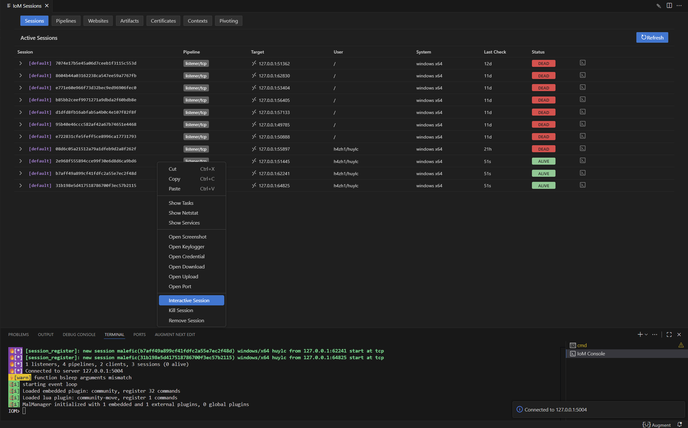Open console icon for session 31b198e5d417518786700f3ec57b2115
The width and height of the screenshot is (688, 428).
coord(583,185)
